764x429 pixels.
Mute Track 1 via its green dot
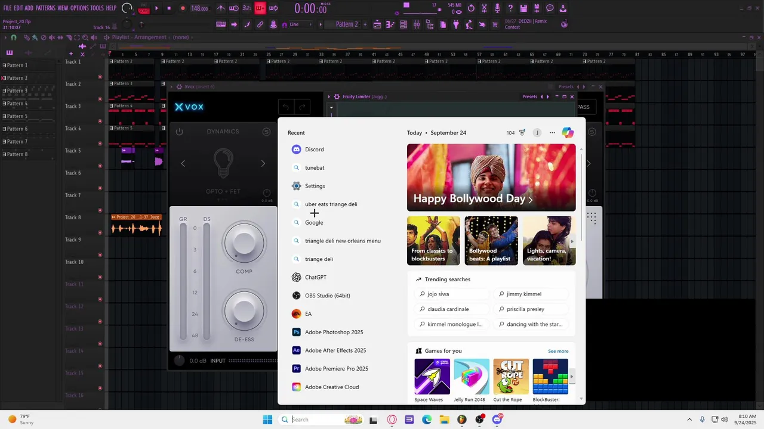pyautogui.click(x=100, y=77)
